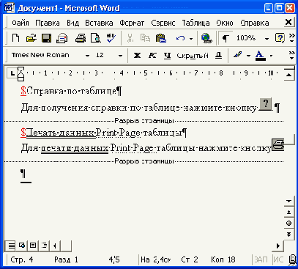Click the vertical scrollbar down arrow
298x269 pixels.
[x=289, y=202]
